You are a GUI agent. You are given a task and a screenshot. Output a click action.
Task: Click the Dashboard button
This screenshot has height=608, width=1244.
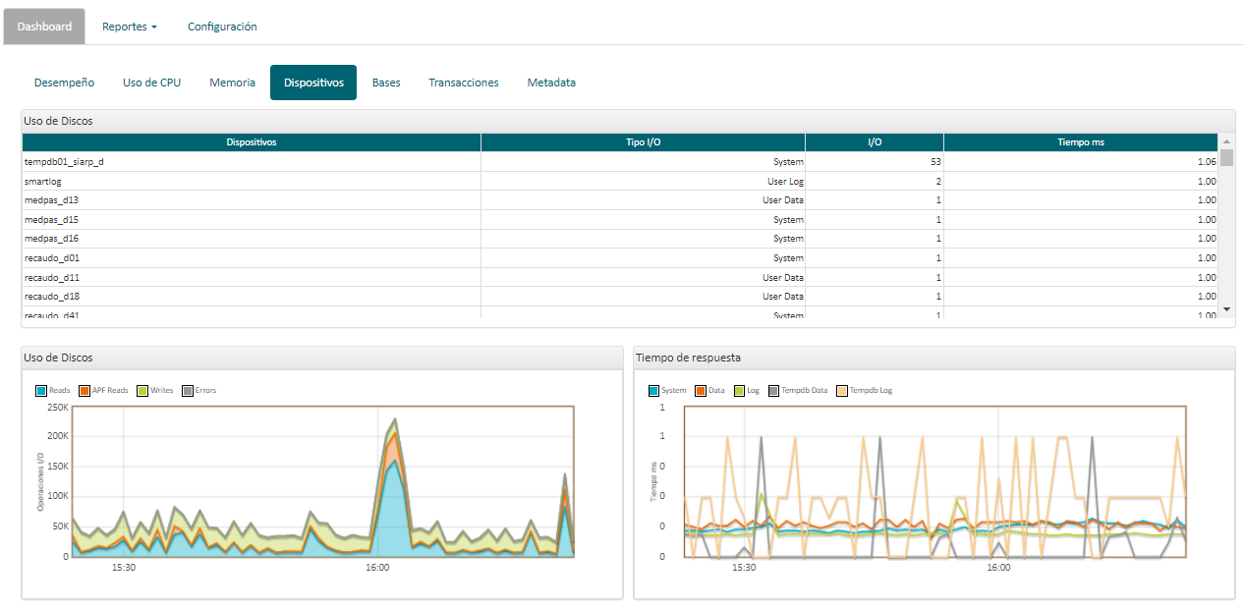(x=44, y=27)
